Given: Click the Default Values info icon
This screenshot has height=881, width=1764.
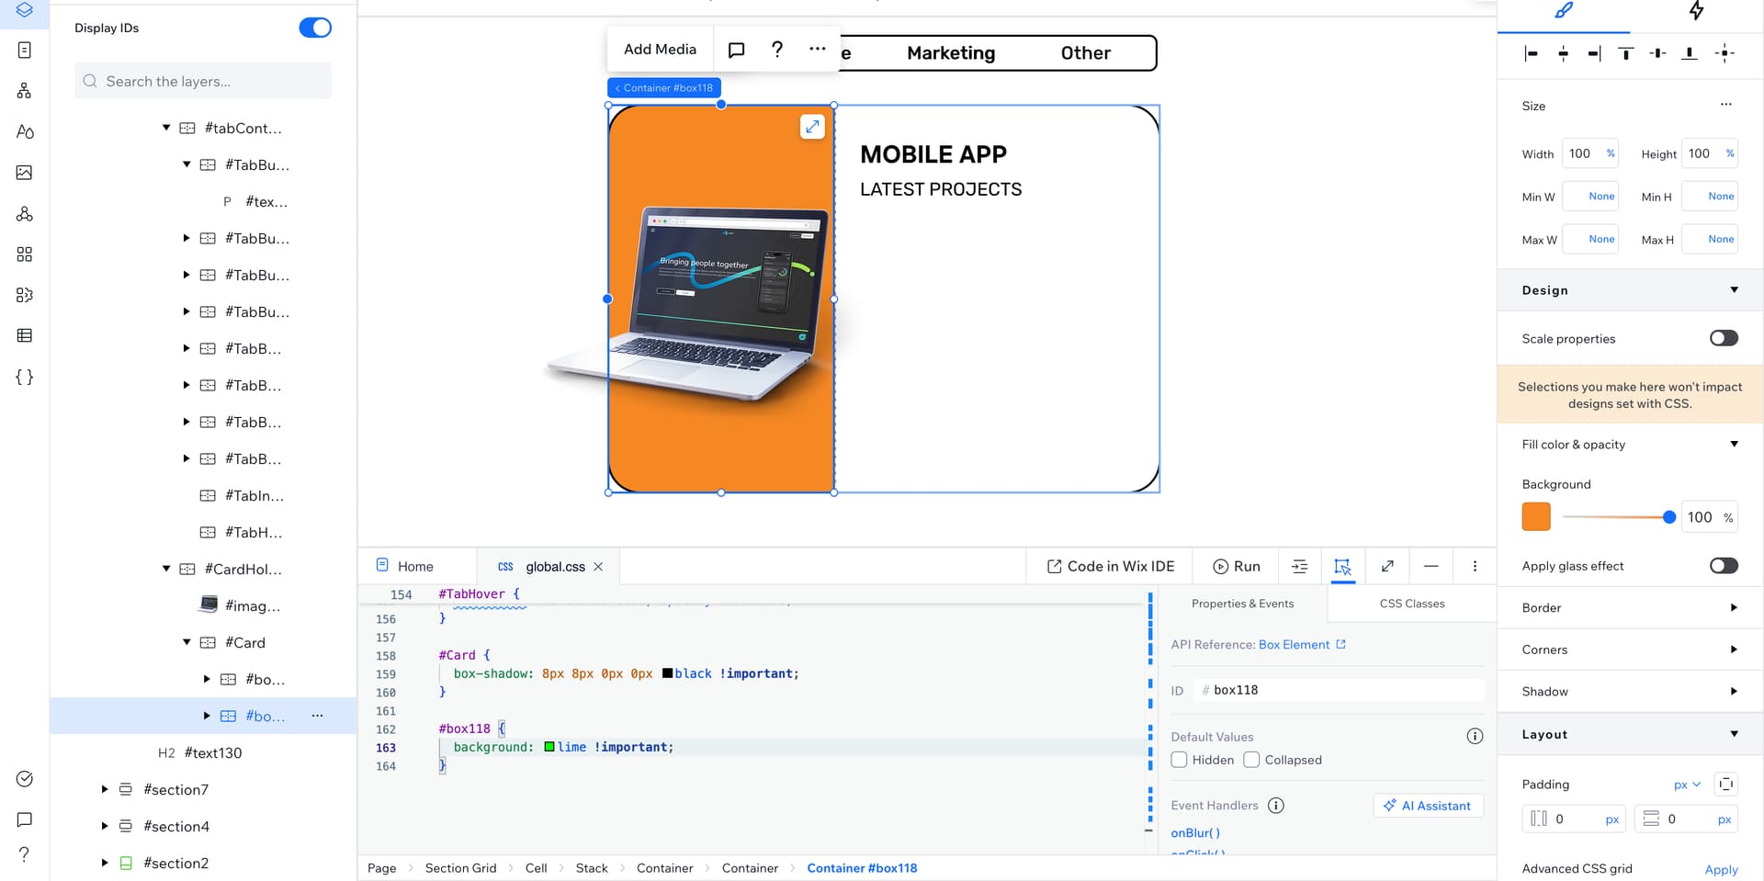Looking at the screenshot, I should click(1475, 736).
